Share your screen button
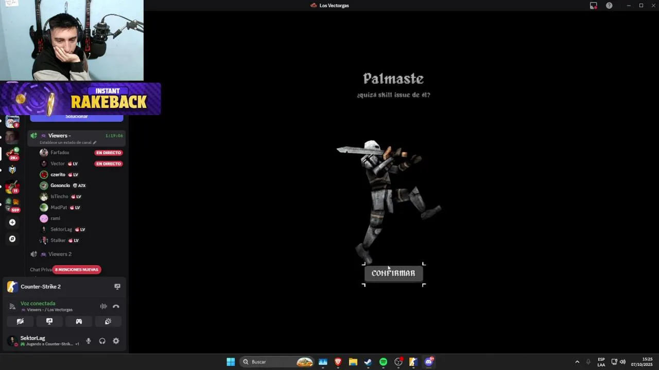Screen dimensions: 659x370 coord(49,321)
